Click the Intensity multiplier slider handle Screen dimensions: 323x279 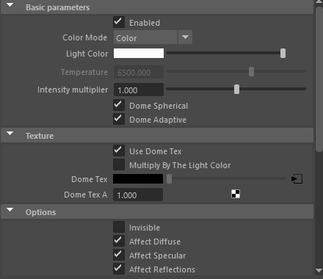[236, 90]
